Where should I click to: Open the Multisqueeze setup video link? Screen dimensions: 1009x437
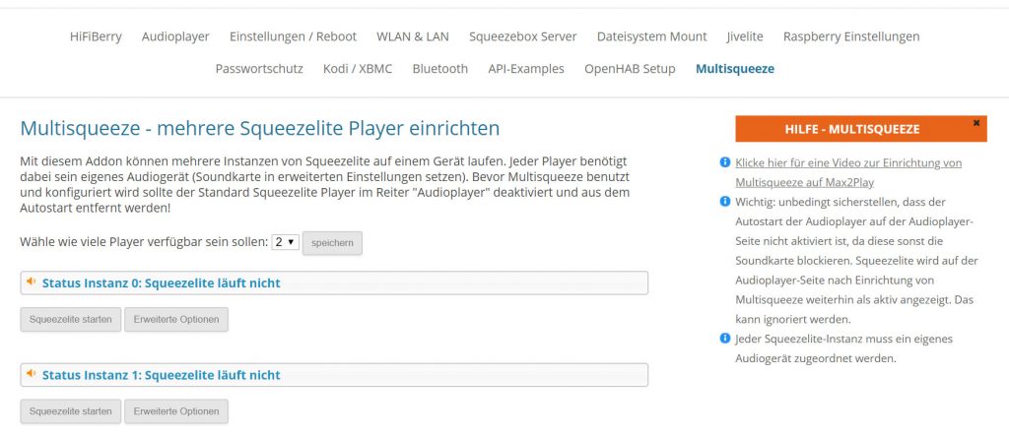pyautogui.click(x=848, y=172)
